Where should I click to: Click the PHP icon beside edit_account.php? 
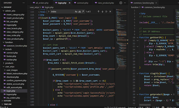4,88
